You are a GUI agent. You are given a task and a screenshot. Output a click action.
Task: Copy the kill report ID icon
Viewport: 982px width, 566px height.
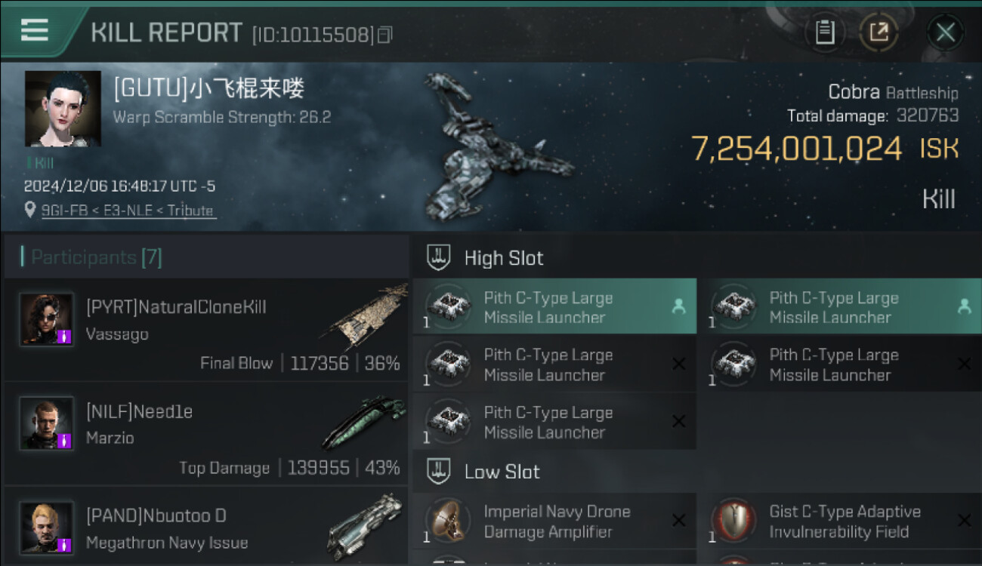[385, 35]
